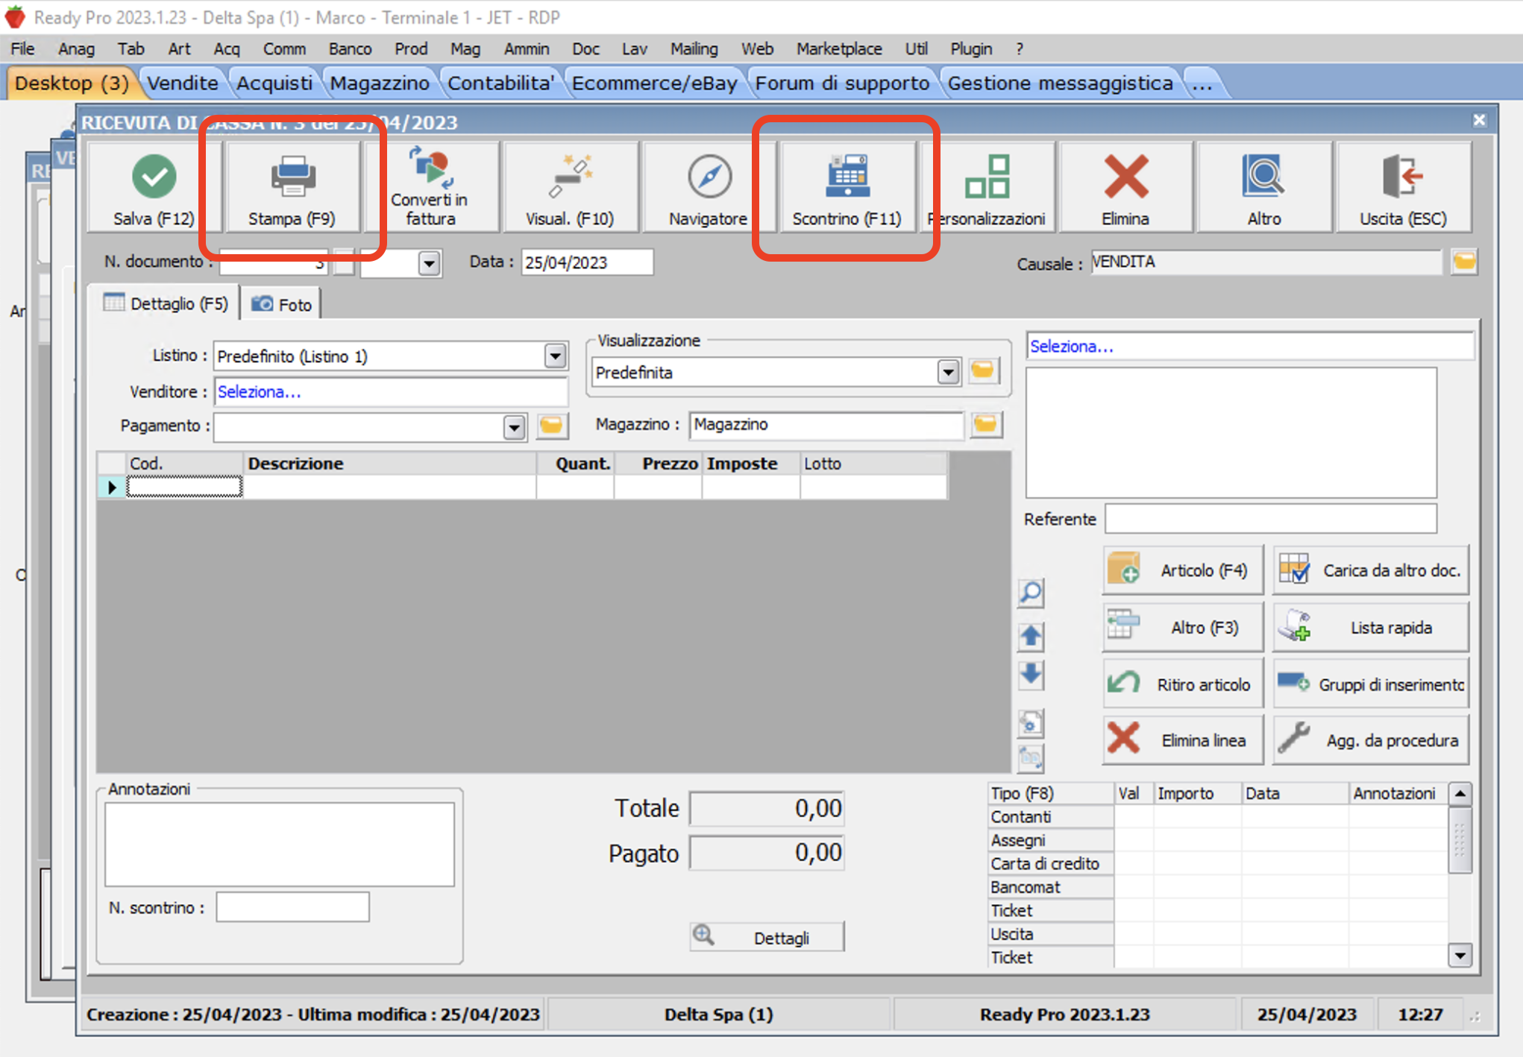Open the Altro magnifier toolbar button

tap(1264, 188)
